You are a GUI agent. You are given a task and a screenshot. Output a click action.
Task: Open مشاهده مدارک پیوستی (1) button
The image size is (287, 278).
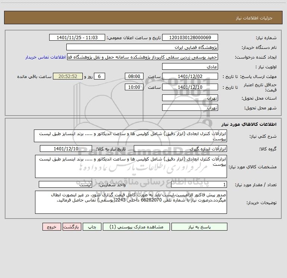[136, 227]
